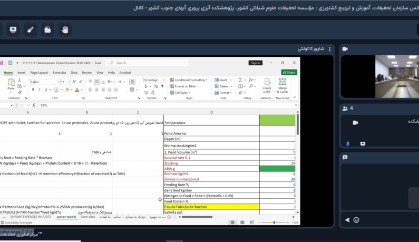Click the Align Left icon
The width and height of the screenshot is (419, 242).
(x=90, y=89)
